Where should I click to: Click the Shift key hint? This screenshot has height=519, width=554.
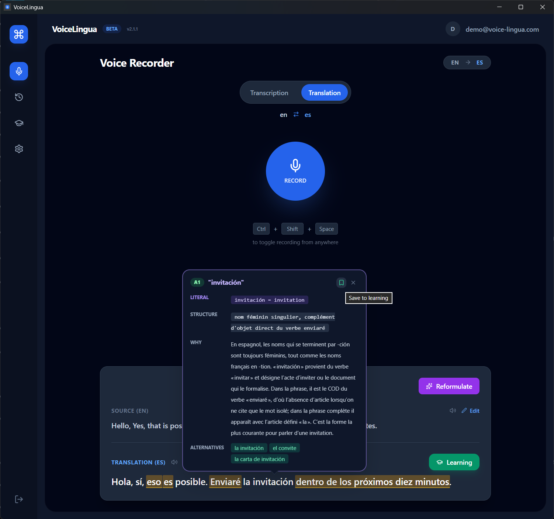pos(292,229)
